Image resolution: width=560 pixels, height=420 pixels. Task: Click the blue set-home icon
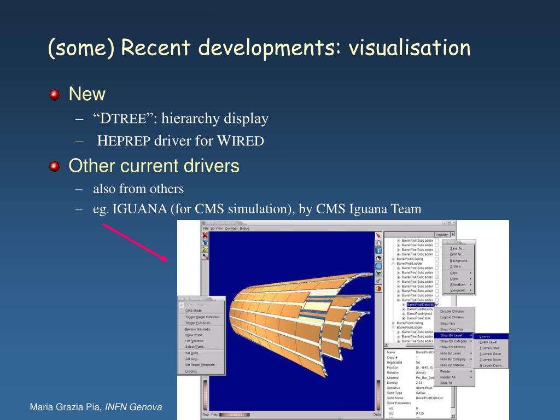pyautogui.click(x=378, y=266)
